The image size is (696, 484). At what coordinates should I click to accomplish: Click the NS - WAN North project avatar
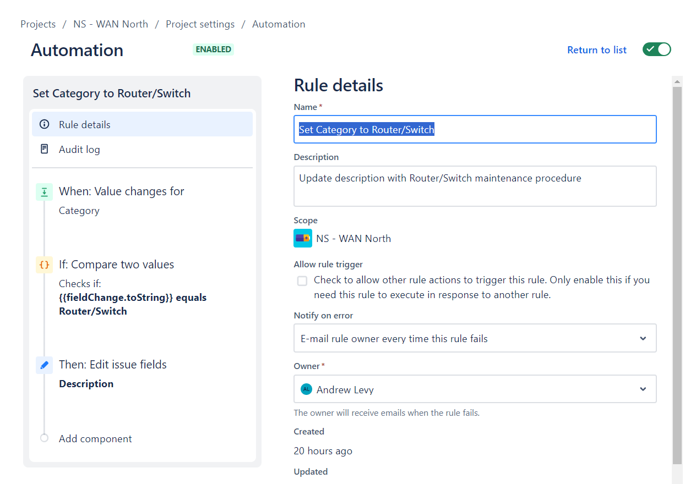302,238
